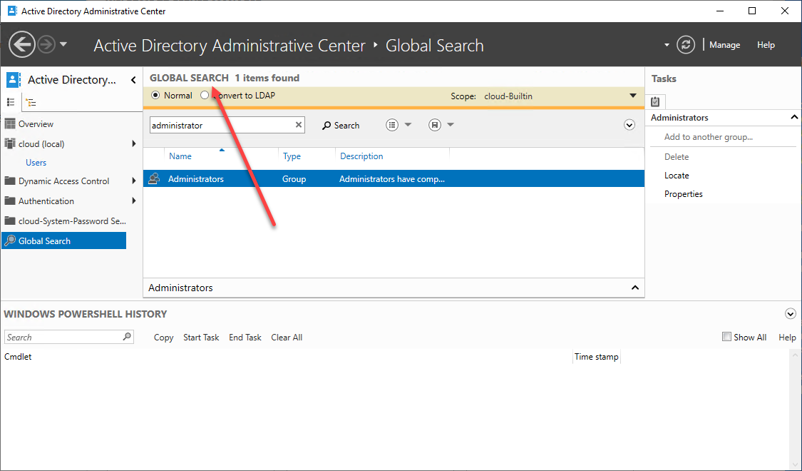Screen dimensions: 802x471
Task: Open cloud-System-Password Settings node
Action: tap(72, 221)
